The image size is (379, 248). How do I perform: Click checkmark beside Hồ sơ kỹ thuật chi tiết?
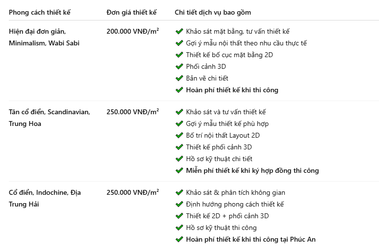pos(179,159)
